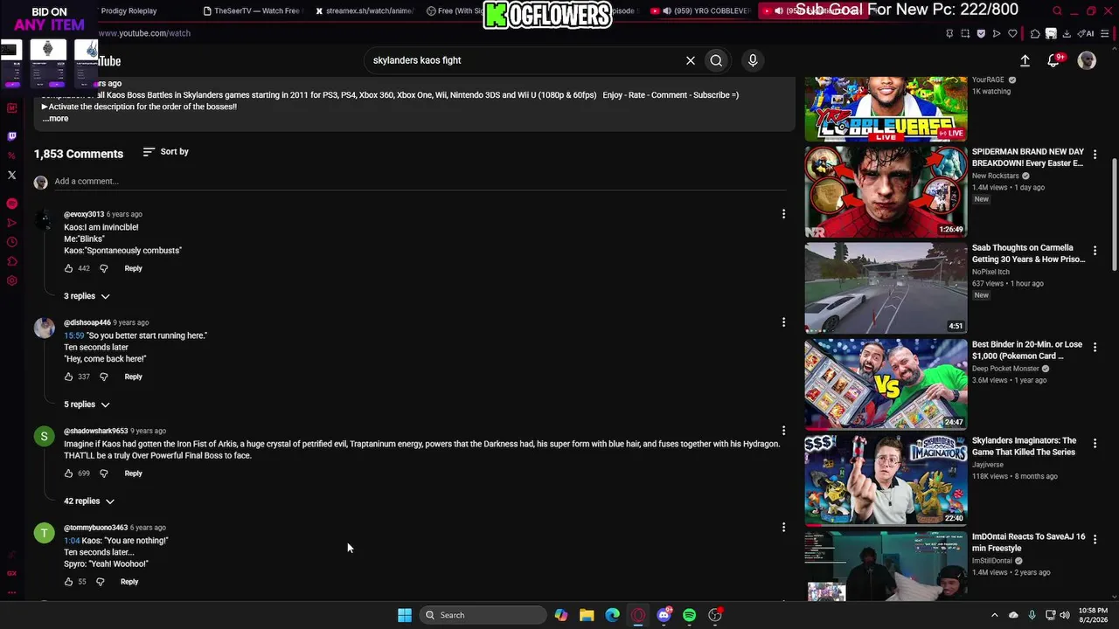The height and width of the screenshot is (629, 1119).
Task: Like the comment by @tommybuono3463
Action: click(x=68, y=582)
